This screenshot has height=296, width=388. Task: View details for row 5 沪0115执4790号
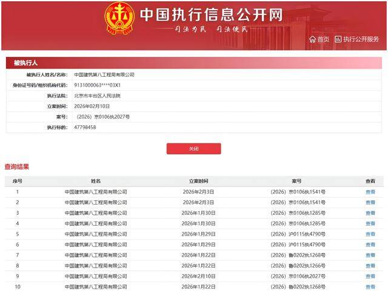370,234
